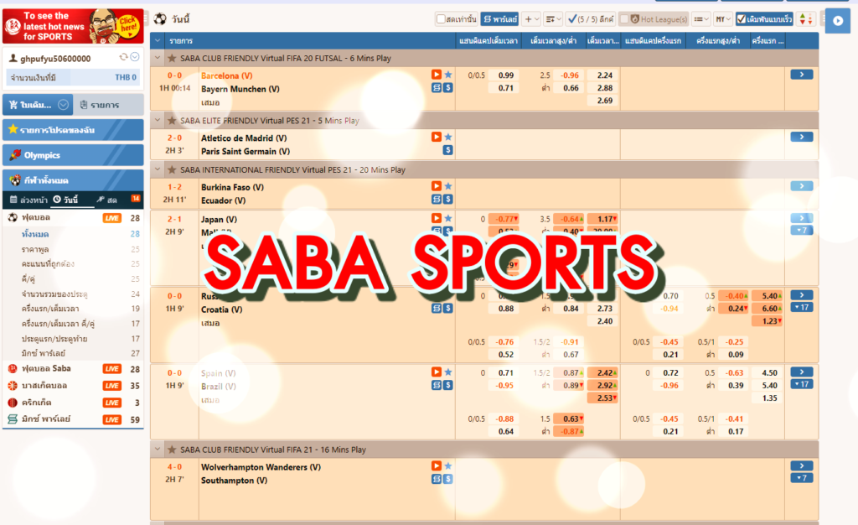Open the list view style dropdown
This screenshot has height=525, width=858.
tap(701, 19)
